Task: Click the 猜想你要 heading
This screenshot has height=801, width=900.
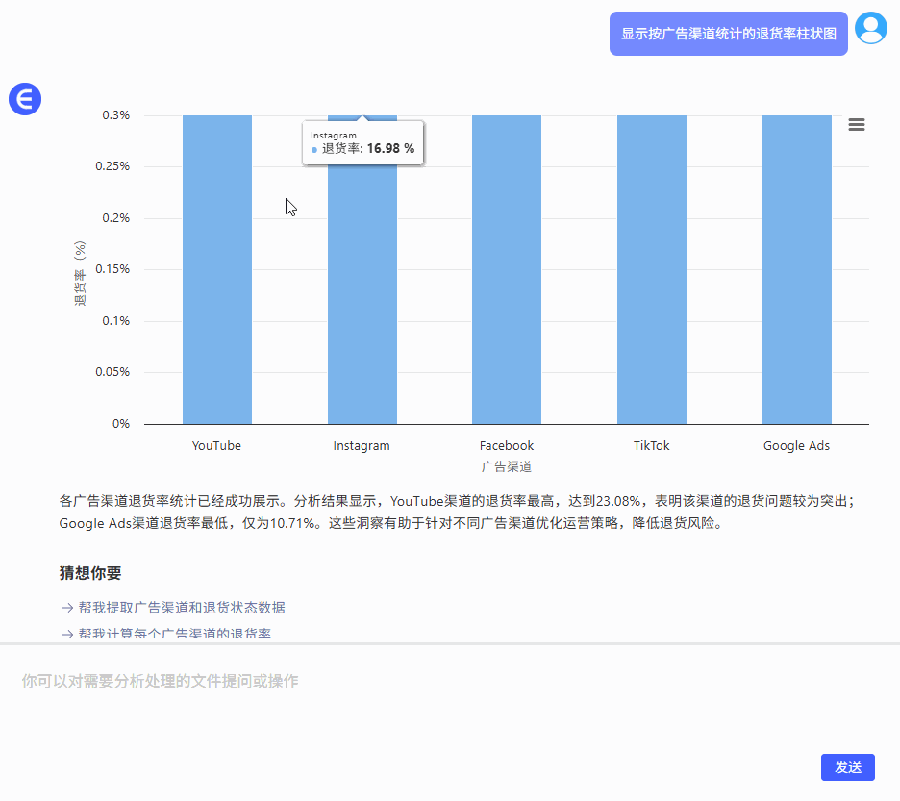Action: click(x=90, y=573)
